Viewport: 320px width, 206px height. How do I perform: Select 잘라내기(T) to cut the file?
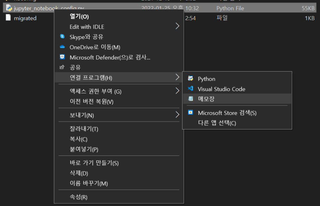click(x=119, y=129)
